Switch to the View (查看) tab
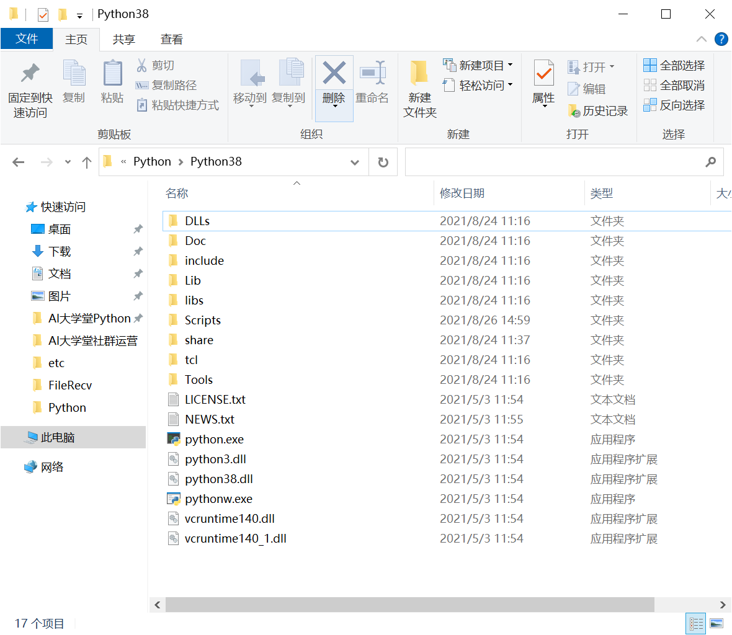The width and height of the screenshot is (732, 635). coord(171,39)
